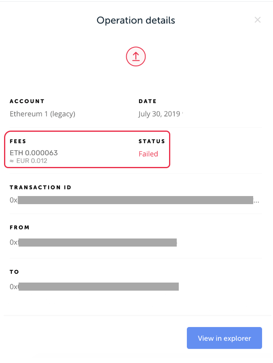
Task: Click the ACCOUNT field label
Action: coord(27,101)
